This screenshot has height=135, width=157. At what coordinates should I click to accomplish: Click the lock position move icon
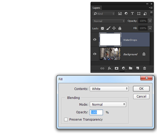114,28
